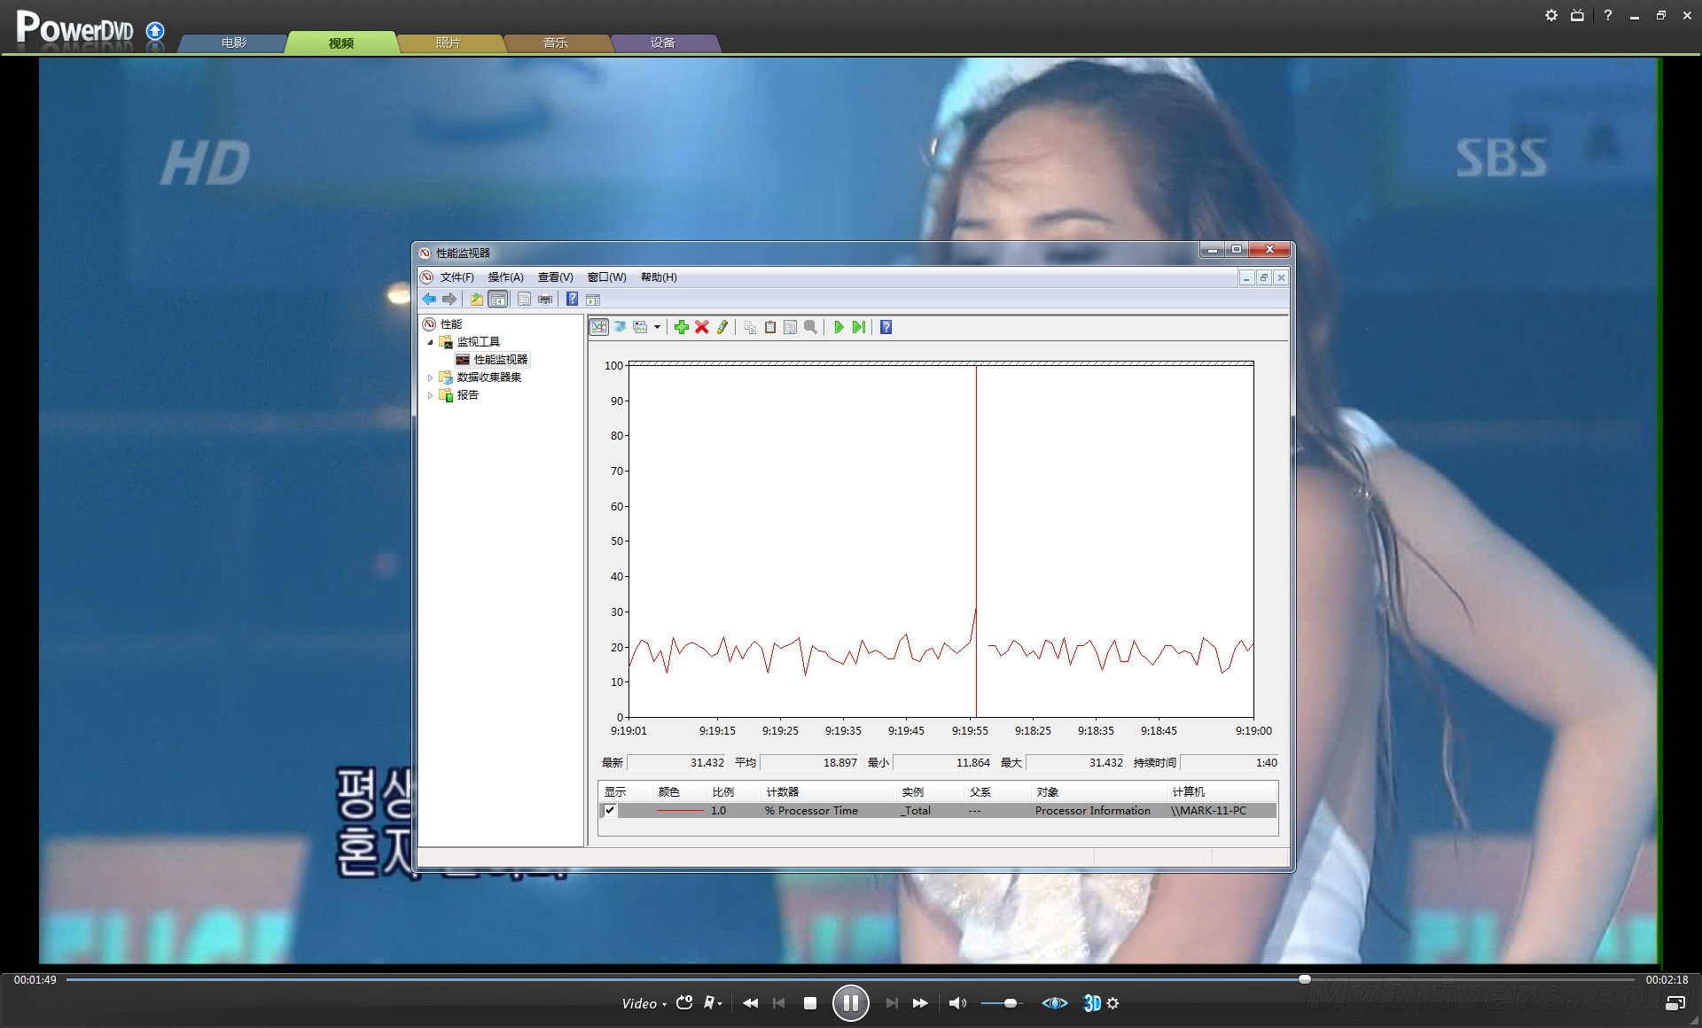The width and height of the screenshot is (1702, 1028).
Task: Uncheck the % Processor Time display checkbox
Action: pos(610,810)
